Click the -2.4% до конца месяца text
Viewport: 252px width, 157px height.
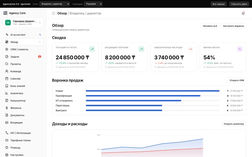tap(170, 63)
